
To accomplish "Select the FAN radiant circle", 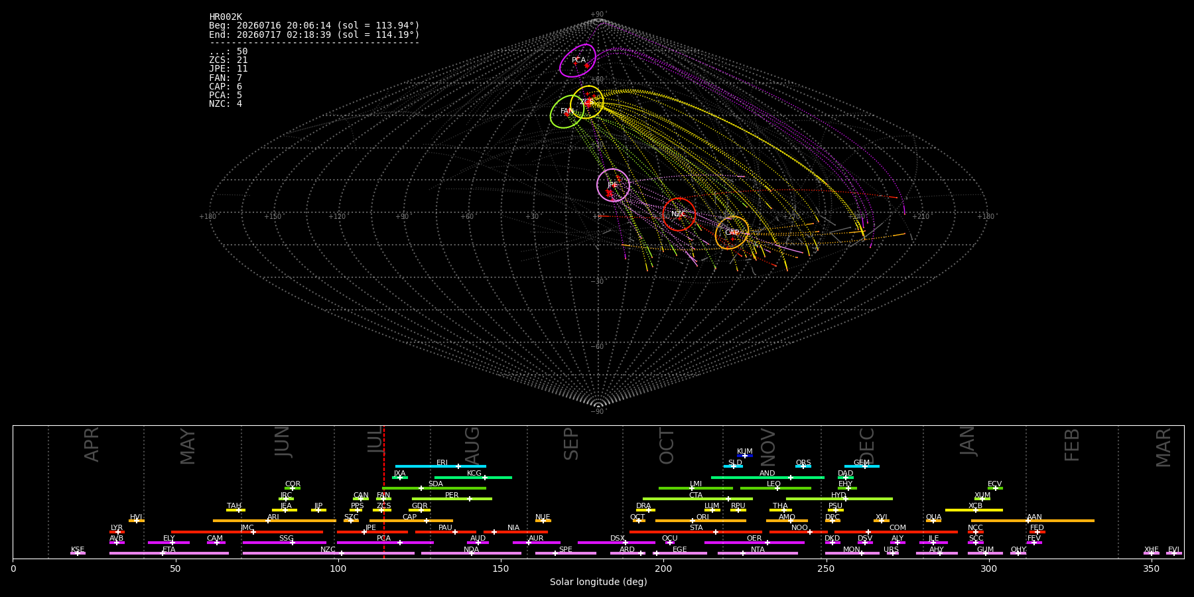I will [x=567, y=111].
